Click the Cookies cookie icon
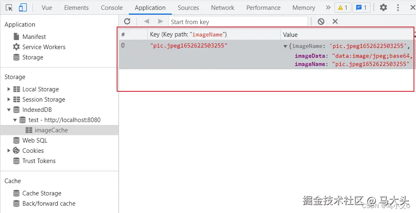 16,150
